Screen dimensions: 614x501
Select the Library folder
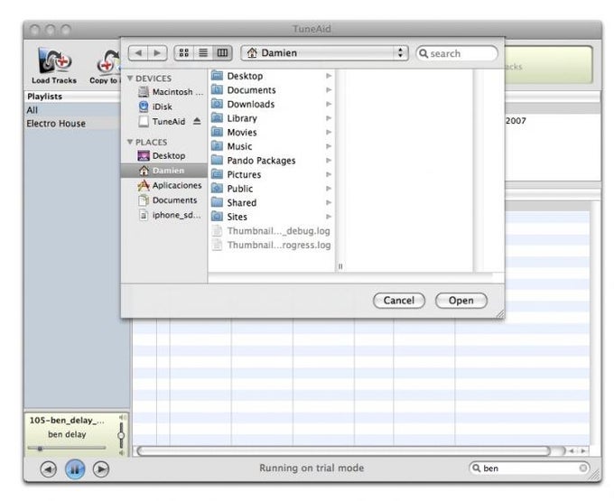pos(272,118)
